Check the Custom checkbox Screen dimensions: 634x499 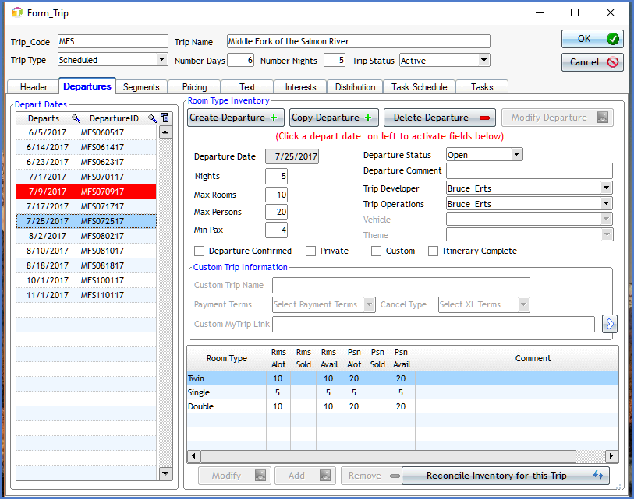coord(376,251)
